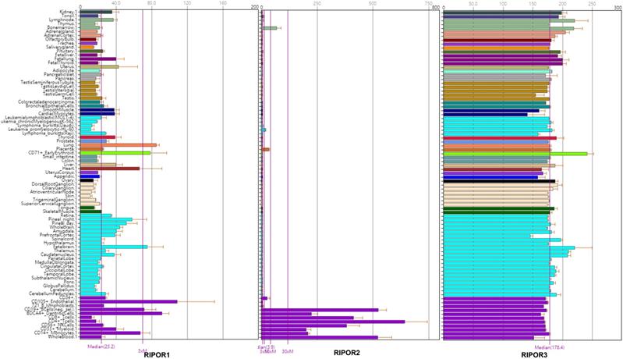Screen dimensions: 623x359
Task: Click the Bonemarrow bar in RIPOR2
Action: 269,28
